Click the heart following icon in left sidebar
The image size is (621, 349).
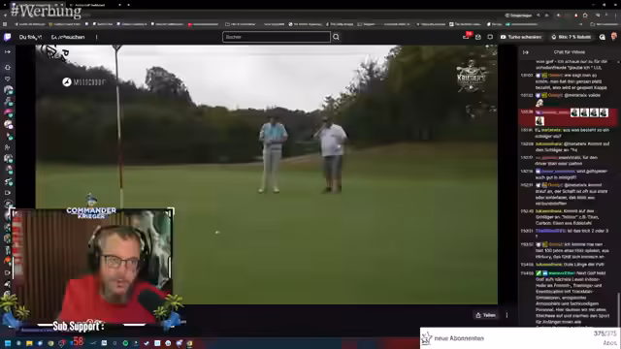[x=7, y=79]
